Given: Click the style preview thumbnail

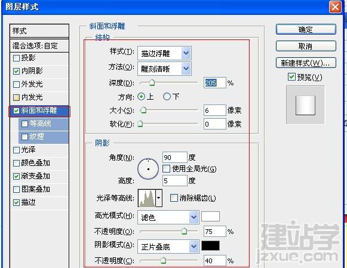Looking at the screenshot, I should 305,105.
